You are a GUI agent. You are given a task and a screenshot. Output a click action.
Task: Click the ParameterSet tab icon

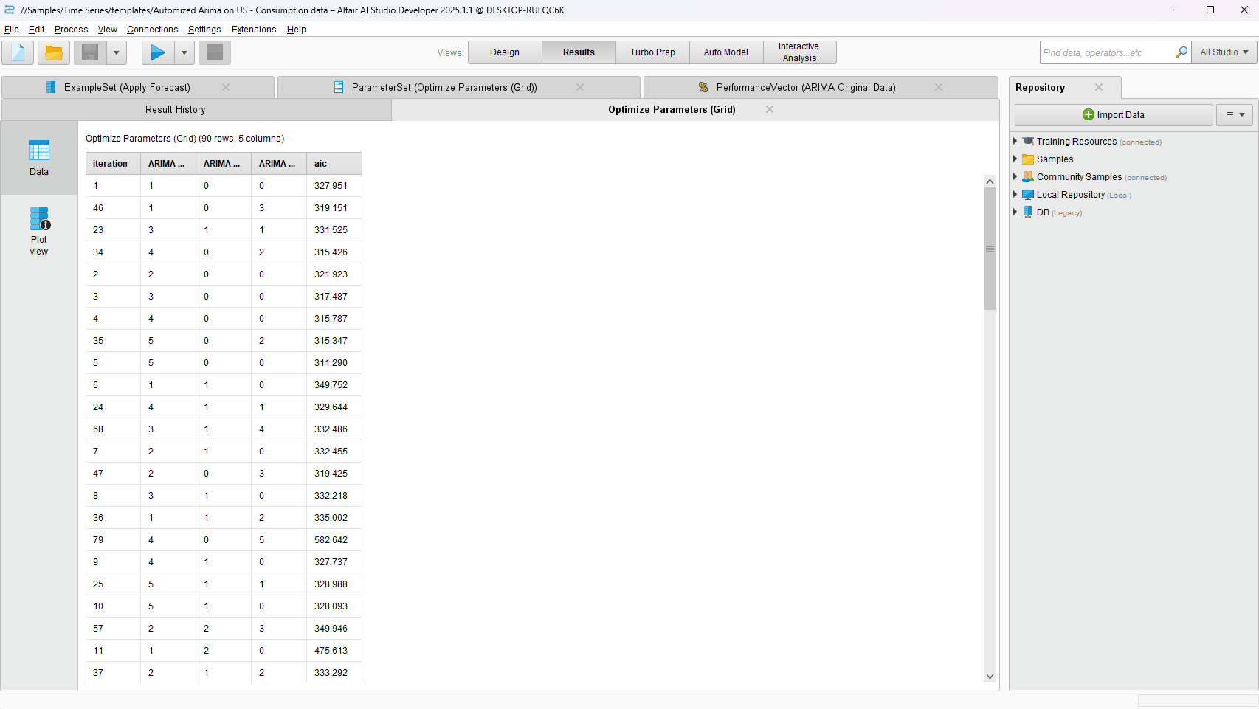tap(339, 87)
